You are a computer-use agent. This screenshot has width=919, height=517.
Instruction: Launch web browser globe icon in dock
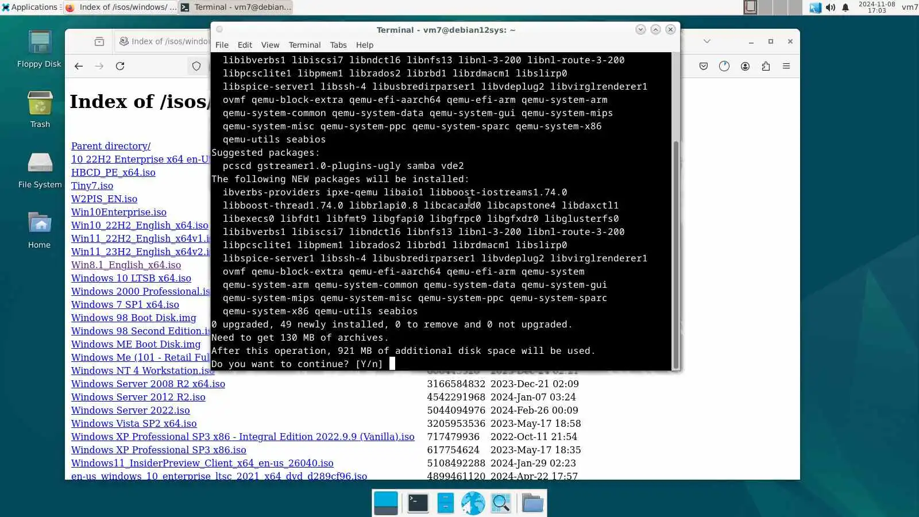(473, 503)
